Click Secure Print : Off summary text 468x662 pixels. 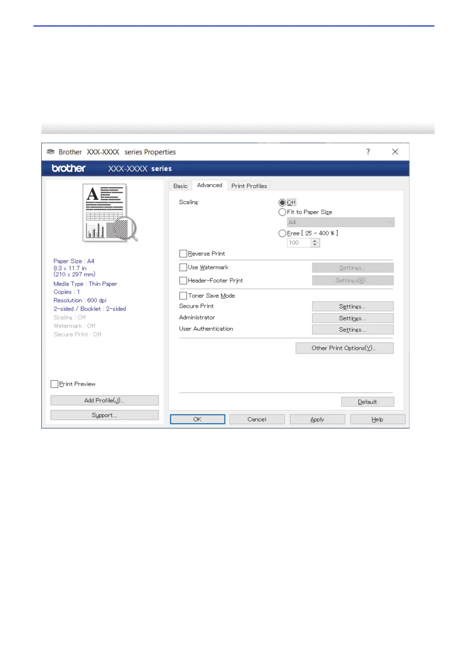77,335
